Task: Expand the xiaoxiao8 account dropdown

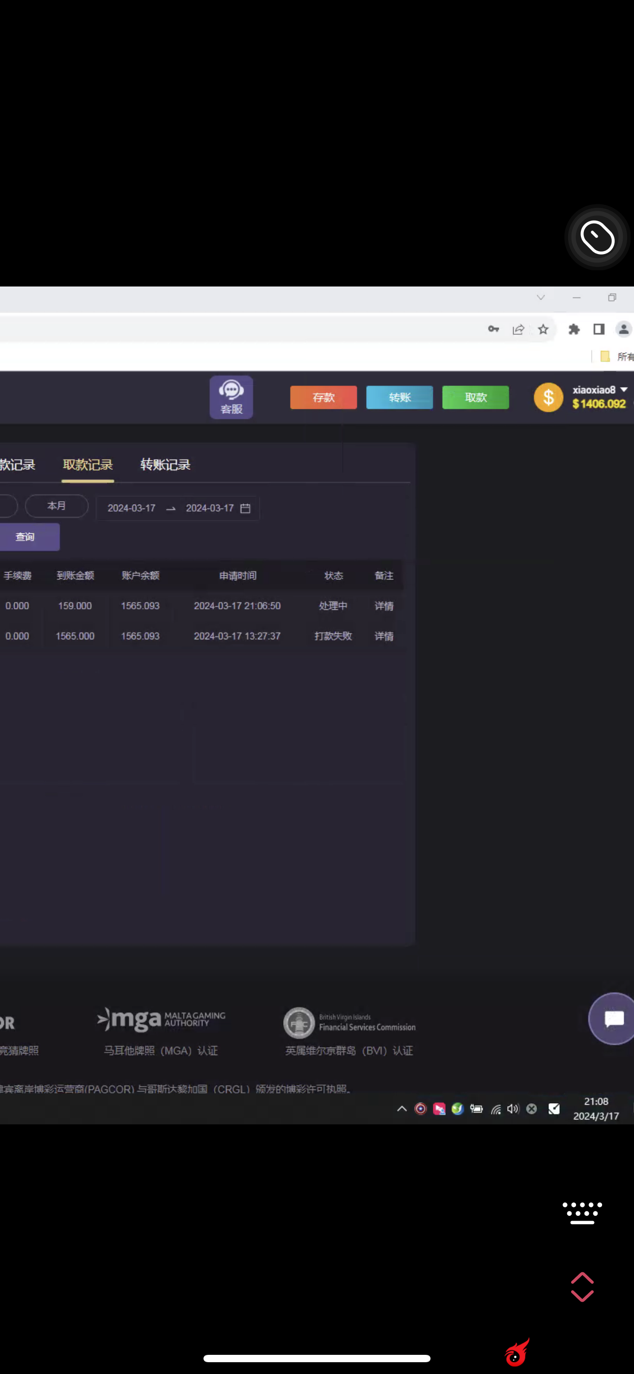Action: (x=623, y=390)
